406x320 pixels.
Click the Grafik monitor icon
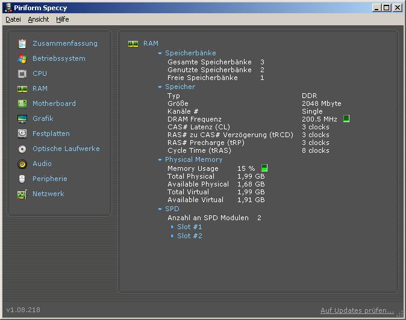coord(22,119)
